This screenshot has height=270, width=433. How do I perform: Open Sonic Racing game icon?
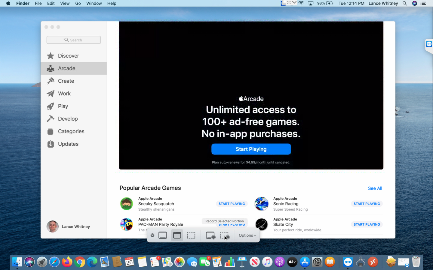(x=262, y=204)
